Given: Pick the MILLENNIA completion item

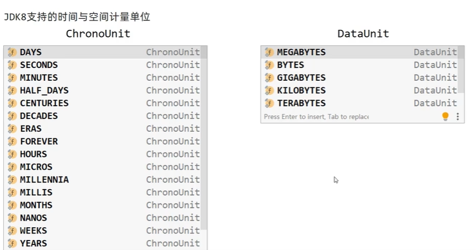Looking at the screenshot, I should point(44,180).
